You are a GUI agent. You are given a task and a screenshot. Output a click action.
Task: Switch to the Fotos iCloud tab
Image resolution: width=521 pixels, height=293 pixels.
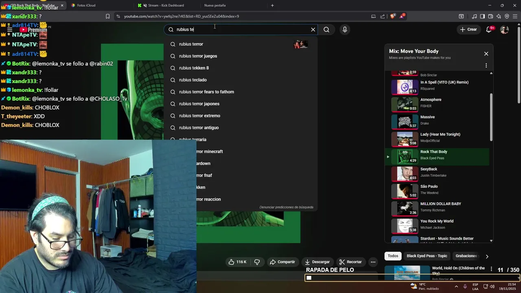point(101,5)
